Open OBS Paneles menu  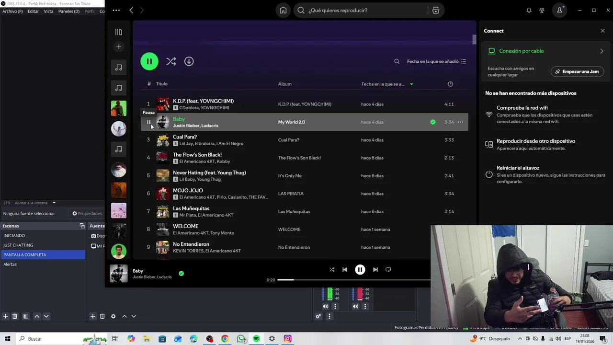[69, 11]
